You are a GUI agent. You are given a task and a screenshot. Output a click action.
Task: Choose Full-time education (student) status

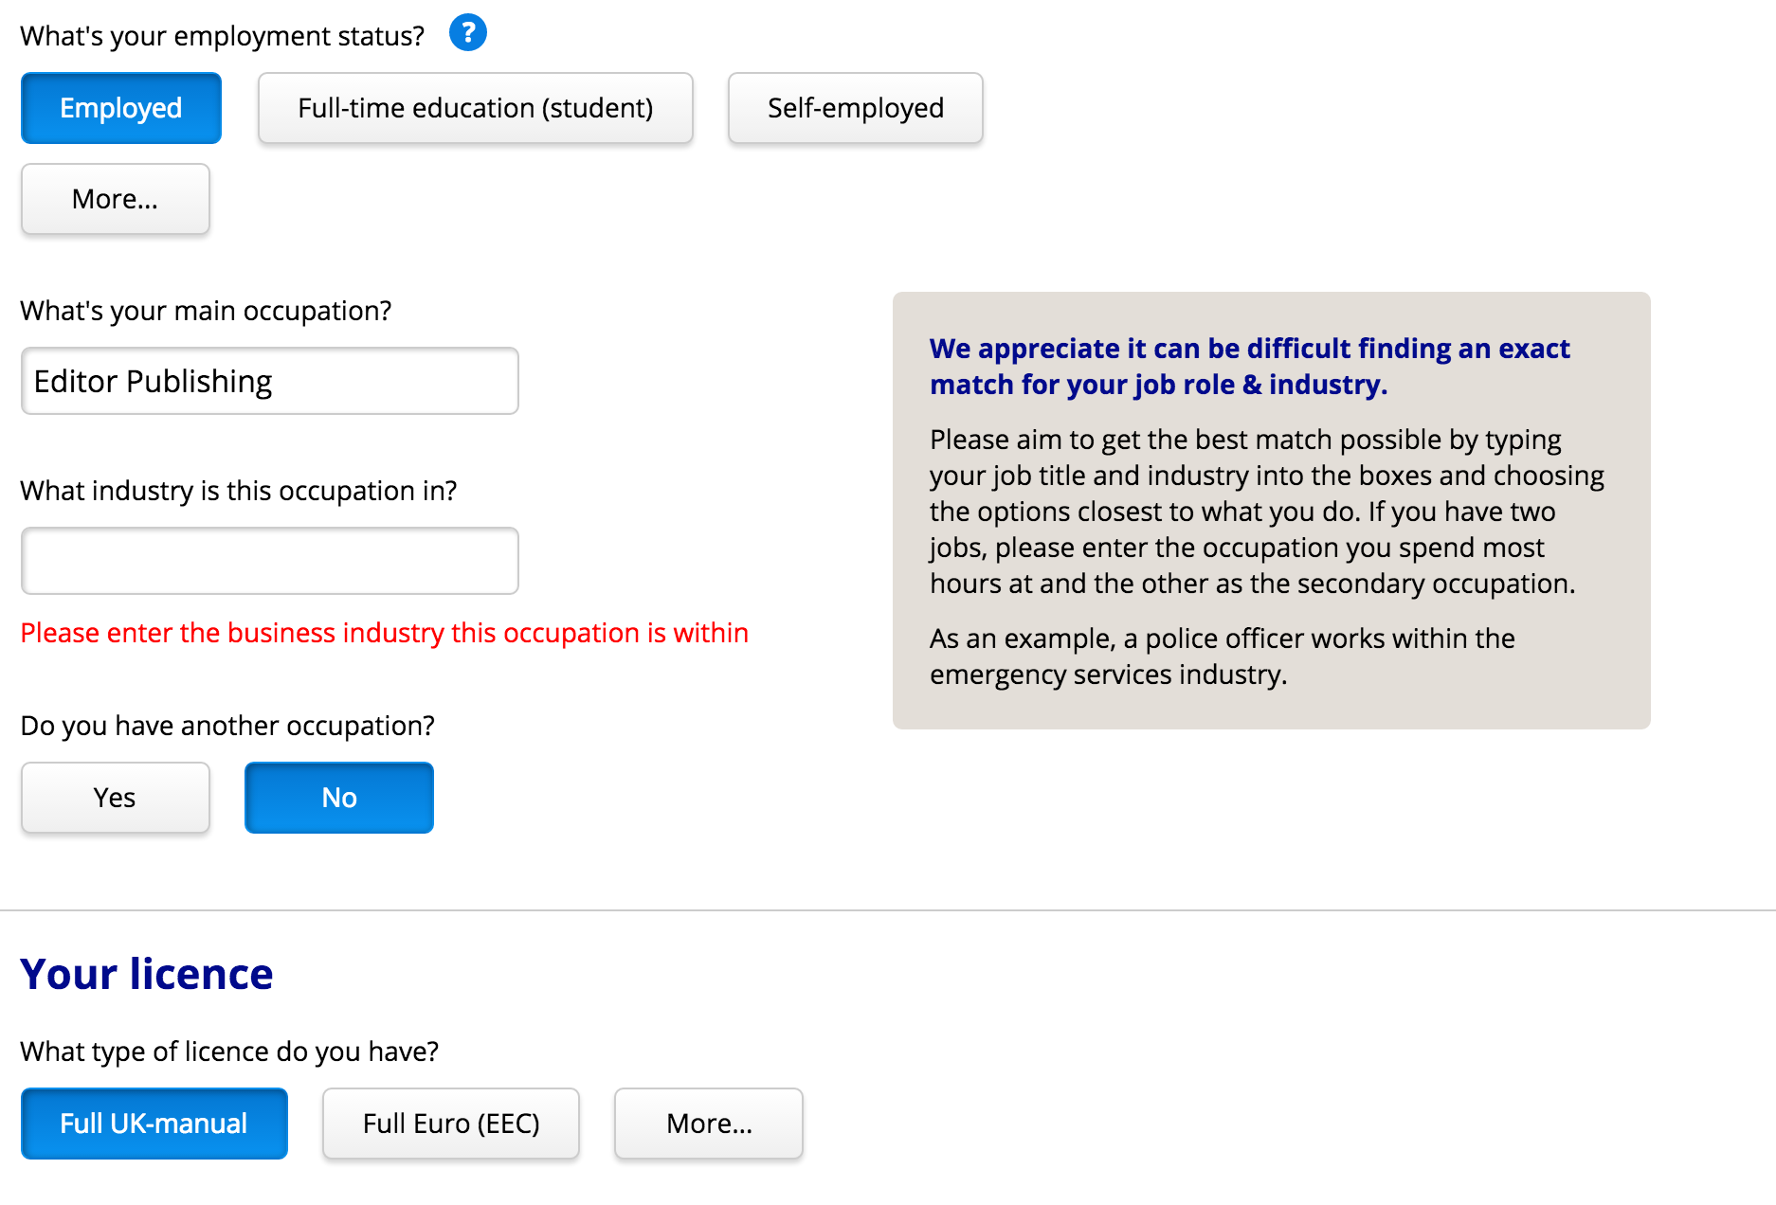[x=475, y=108]
